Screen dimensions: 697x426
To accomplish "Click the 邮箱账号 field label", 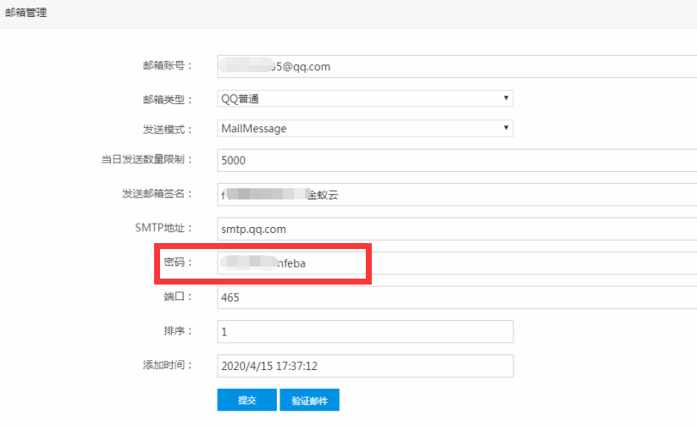I will pos(167,66).
